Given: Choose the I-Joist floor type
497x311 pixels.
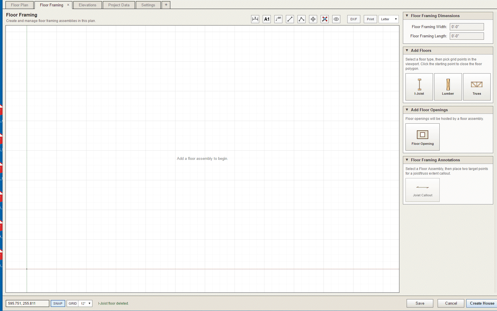Looking at the screenshot, I should pyautogui.click(x=419, y=87).
